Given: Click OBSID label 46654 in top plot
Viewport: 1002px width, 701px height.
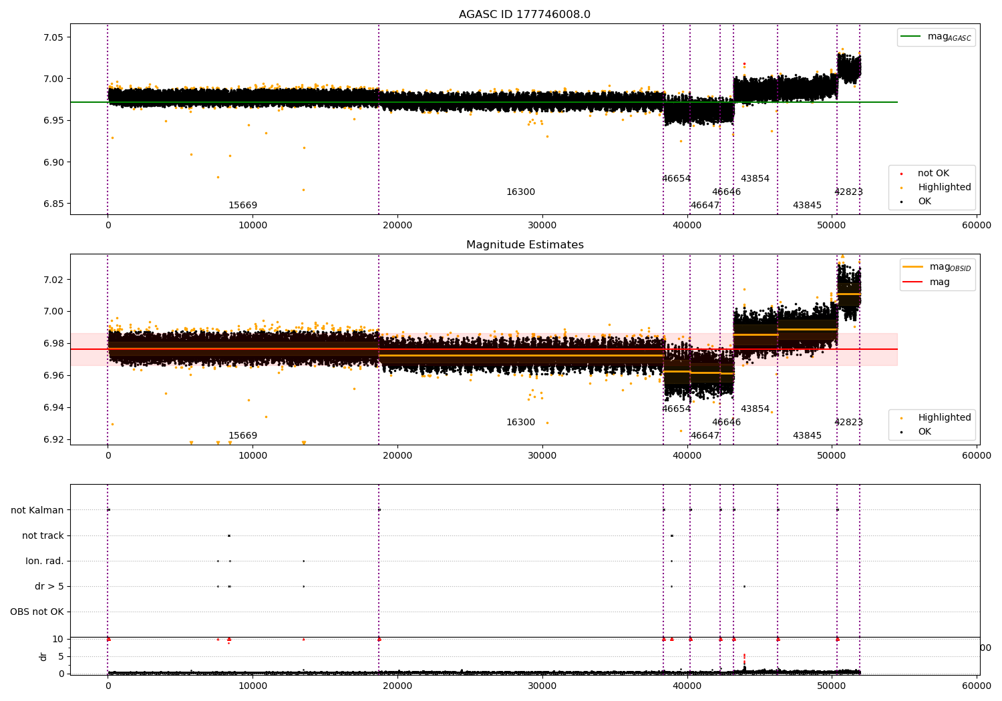Looking at the screenshot, I should coord(676,179).
